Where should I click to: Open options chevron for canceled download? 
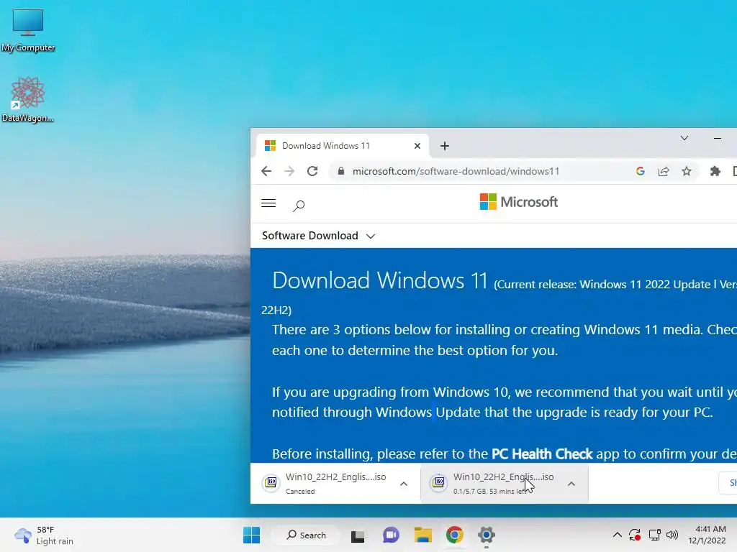tap(404, 484)
